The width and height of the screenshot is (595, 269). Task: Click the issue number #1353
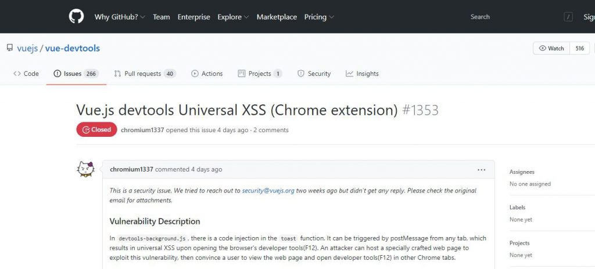[x=420, y=110]
